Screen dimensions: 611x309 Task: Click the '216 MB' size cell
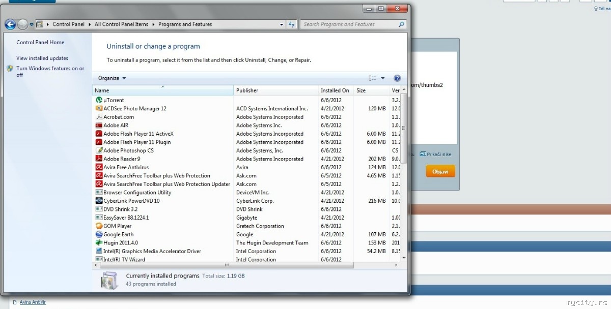[377, 201]
